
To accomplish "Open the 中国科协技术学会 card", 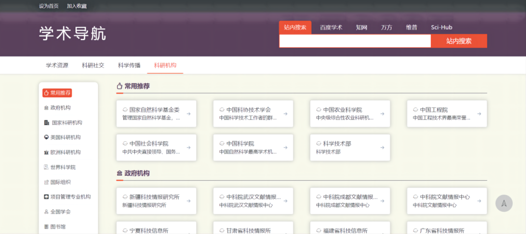I will pyautogui.click(x=253, y=114).
